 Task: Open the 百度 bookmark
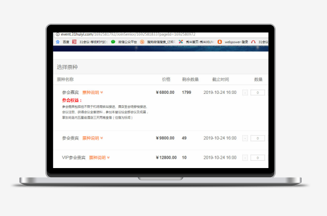pyautogui.click(x=63, y=42)
